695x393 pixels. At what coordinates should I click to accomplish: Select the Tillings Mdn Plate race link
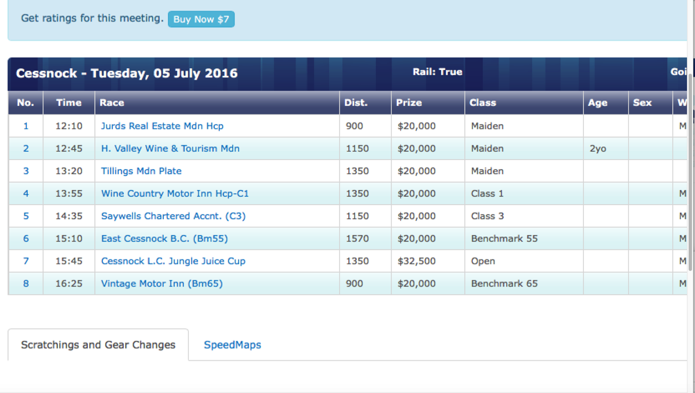pos(141,171)
